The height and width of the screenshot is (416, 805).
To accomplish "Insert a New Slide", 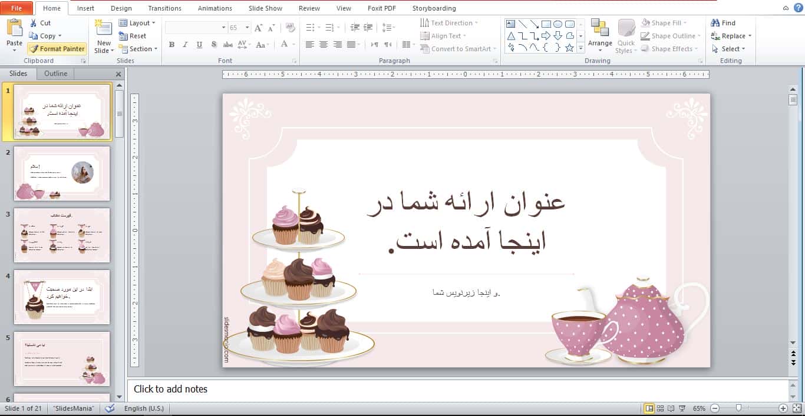I will (x=104, y=36).
